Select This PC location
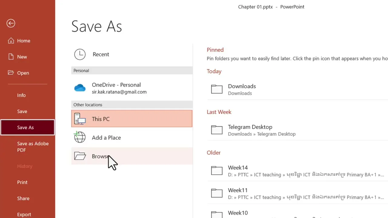388x218 pixels. 132,119
